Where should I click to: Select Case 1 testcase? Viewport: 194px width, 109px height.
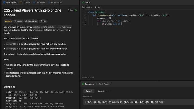(89, 91)
